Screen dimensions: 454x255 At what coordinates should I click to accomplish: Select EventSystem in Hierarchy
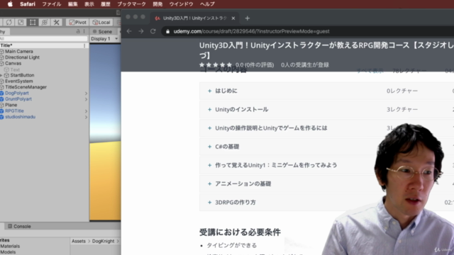click(x=19, y=81)
